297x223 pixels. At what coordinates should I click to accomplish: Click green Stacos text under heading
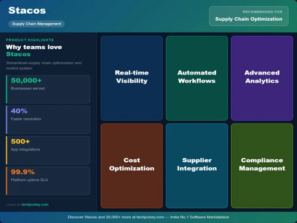pos(18,54)
